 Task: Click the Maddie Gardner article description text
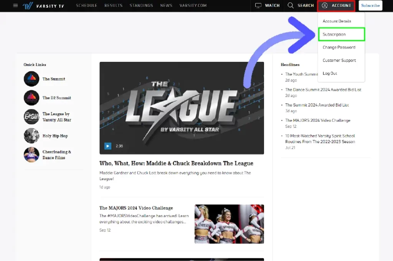pos(175,176)
